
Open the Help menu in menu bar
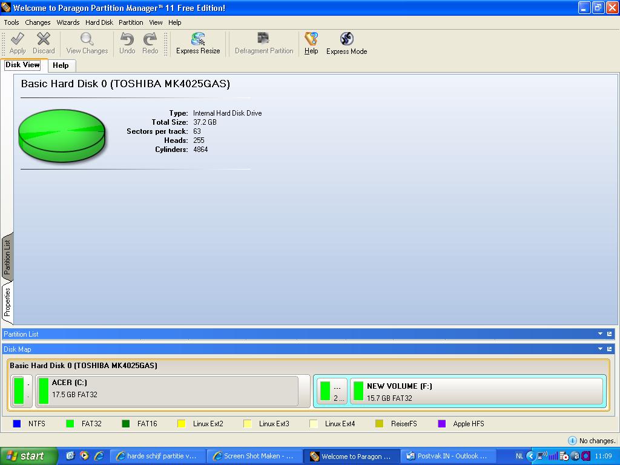[175, 22]
